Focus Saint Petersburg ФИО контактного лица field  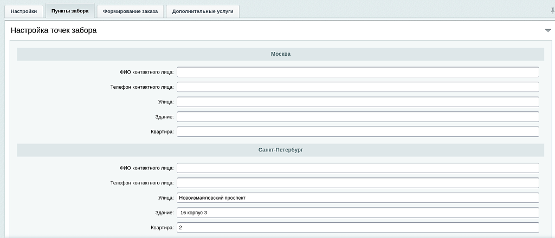358,168
